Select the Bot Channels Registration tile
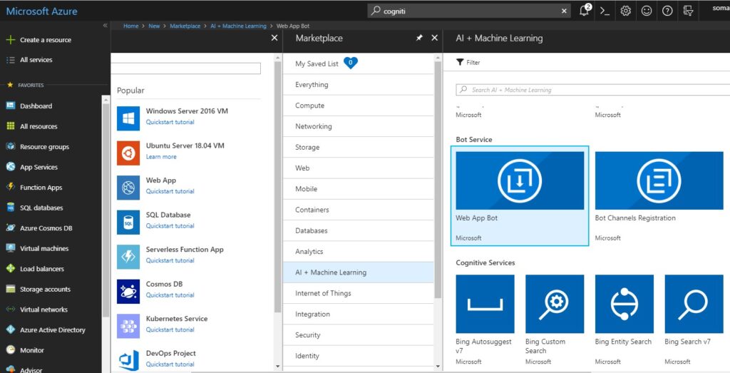The image size is (730, 373). pos(659,196)
